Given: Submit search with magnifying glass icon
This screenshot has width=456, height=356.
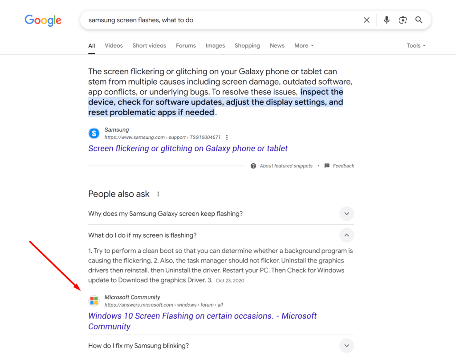Looking at the screenshot, I should pos(419,20).
